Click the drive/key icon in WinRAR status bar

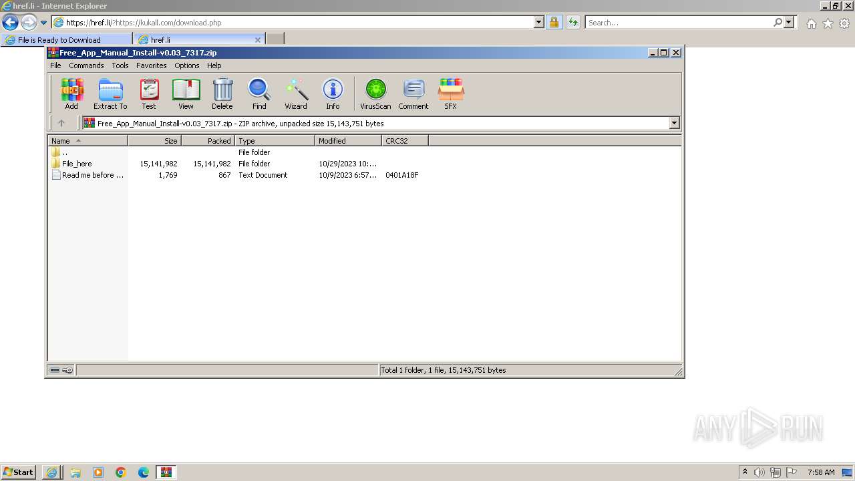61,370
